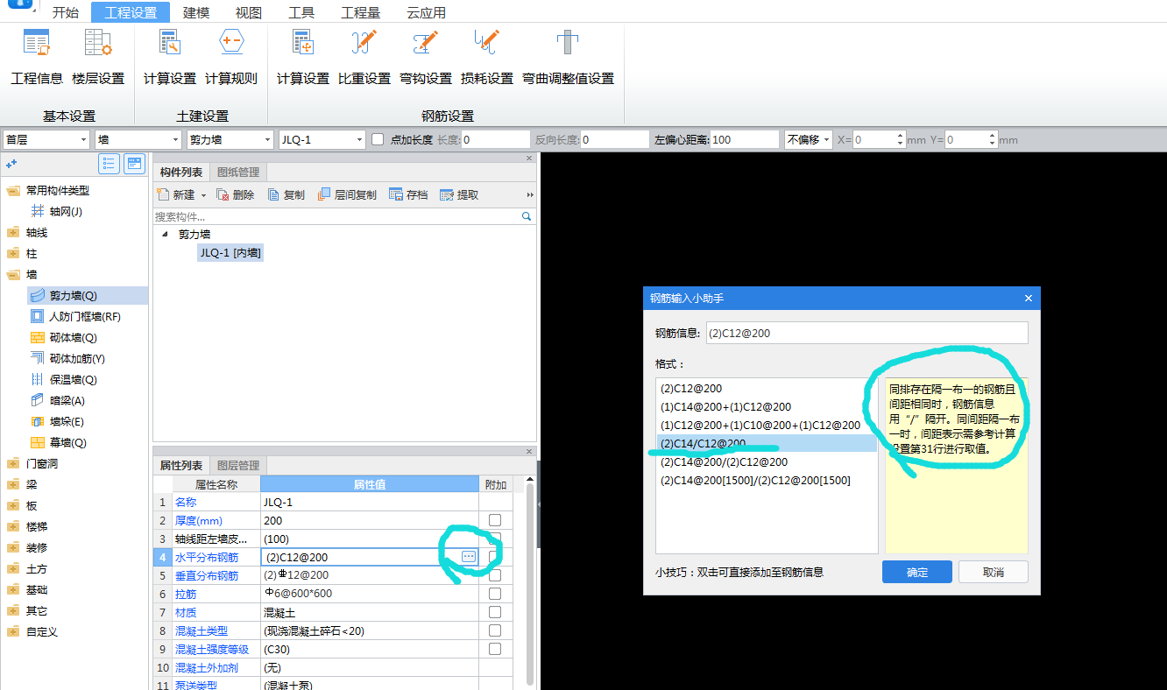Click 钢筋信息 input field in dialog
The width and height of the screenshot is (1167, 690).
(x=866, y=333)
